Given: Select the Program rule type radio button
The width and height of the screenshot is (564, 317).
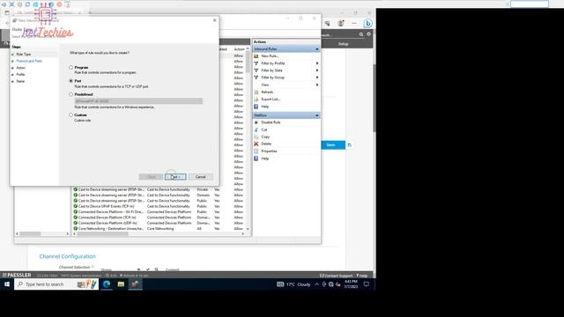Looking at the screenshot, I should pos(70,67).
